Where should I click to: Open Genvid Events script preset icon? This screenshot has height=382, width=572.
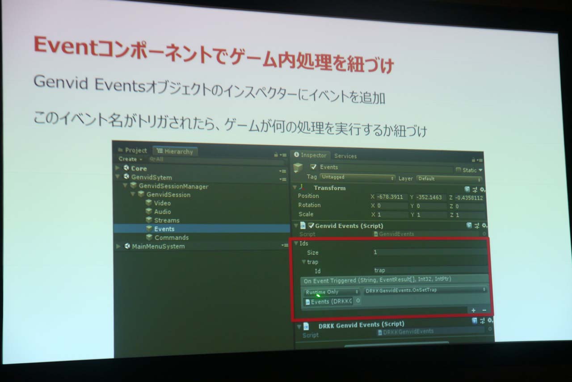coord(477,226)
